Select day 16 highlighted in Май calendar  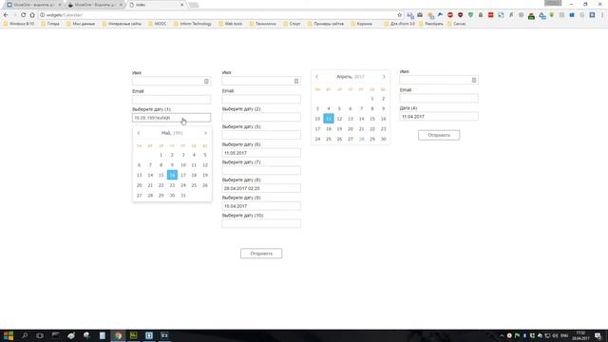172,175
